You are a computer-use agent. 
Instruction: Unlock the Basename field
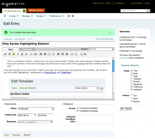51,122
